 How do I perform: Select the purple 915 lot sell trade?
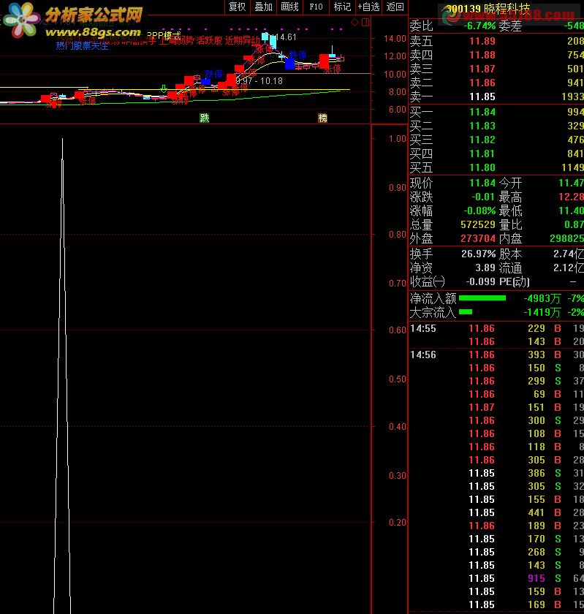click(496, 578)
